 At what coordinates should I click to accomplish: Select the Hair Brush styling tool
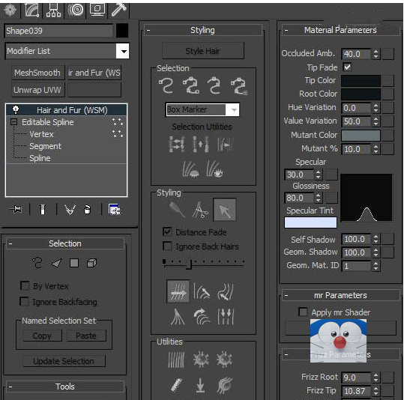tap(177, 210)
